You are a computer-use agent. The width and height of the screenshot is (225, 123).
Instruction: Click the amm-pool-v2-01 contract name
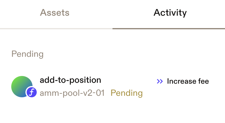72,93
